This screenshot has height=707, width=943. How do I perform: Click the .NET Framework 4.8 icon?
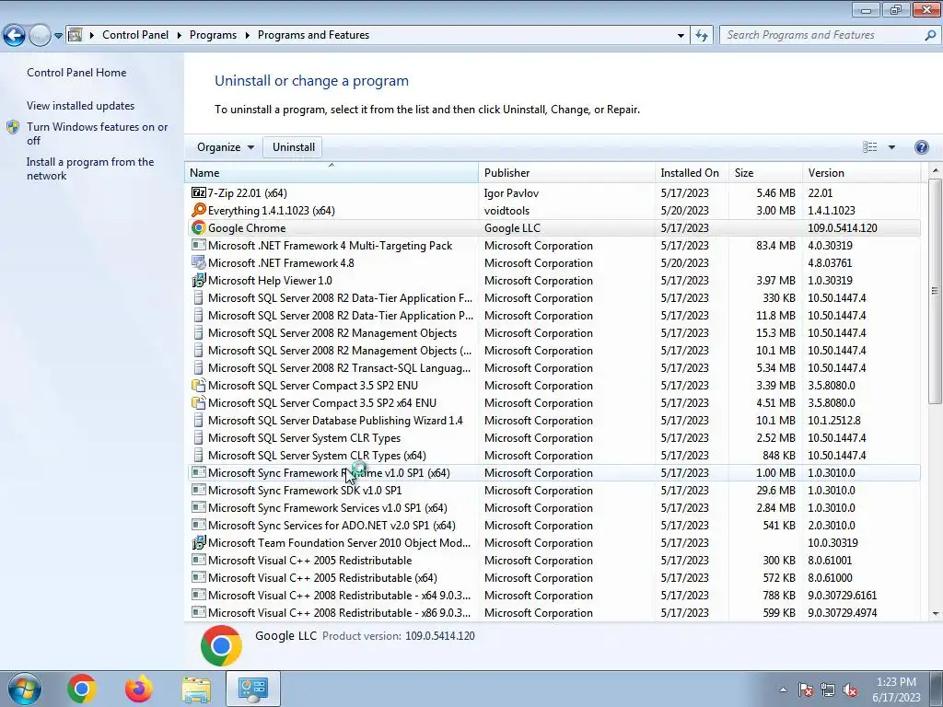tap(199, 262)
